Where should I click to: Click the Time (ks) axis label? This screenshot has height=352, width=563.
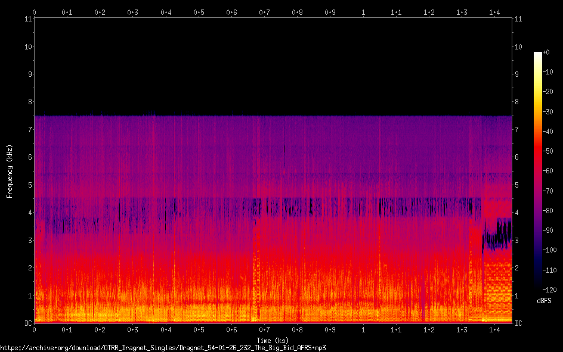coord(273,340)
